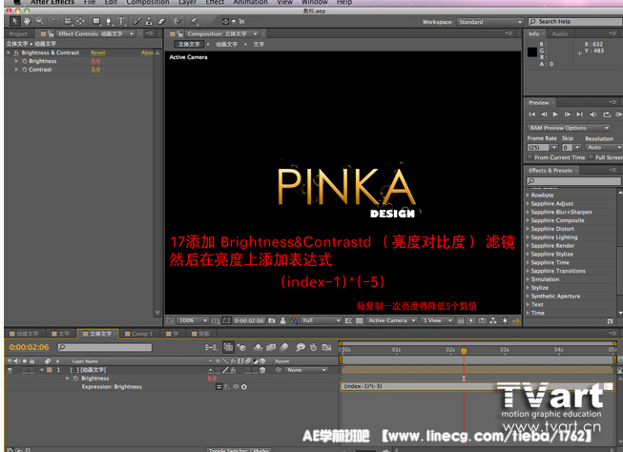Open the resolution Full dropdown
Image resolution: width=623 pixels, height=452 pixels.
[322, 320]
